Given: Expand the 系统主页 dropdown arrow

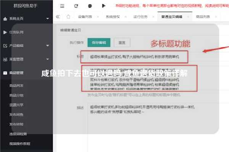Looking at the screenshot, I should (x=47, y=19).
